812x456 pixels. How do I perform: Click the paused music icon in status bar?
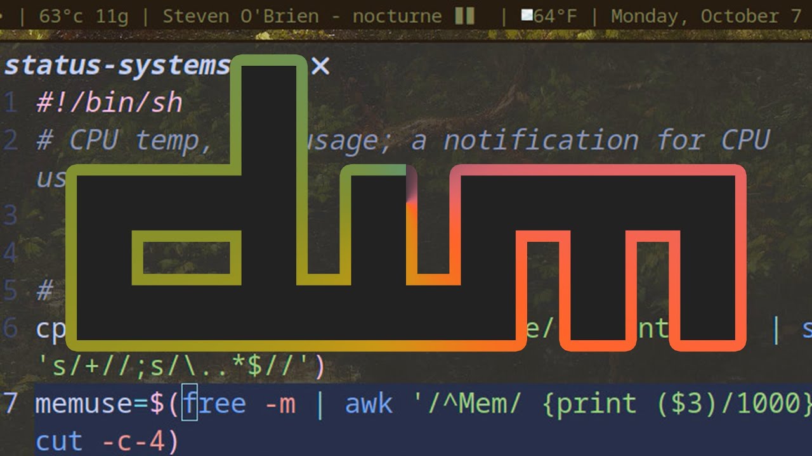[x=464, y=16]
